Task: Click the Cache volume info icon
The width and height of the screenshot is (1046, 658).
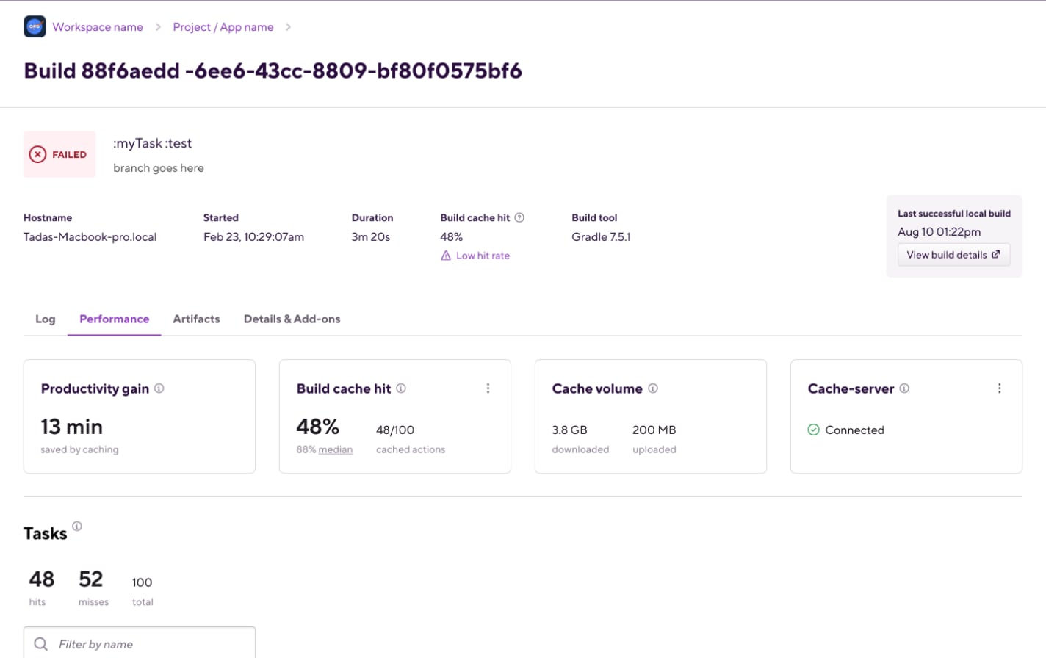Action: click(653, 388)
